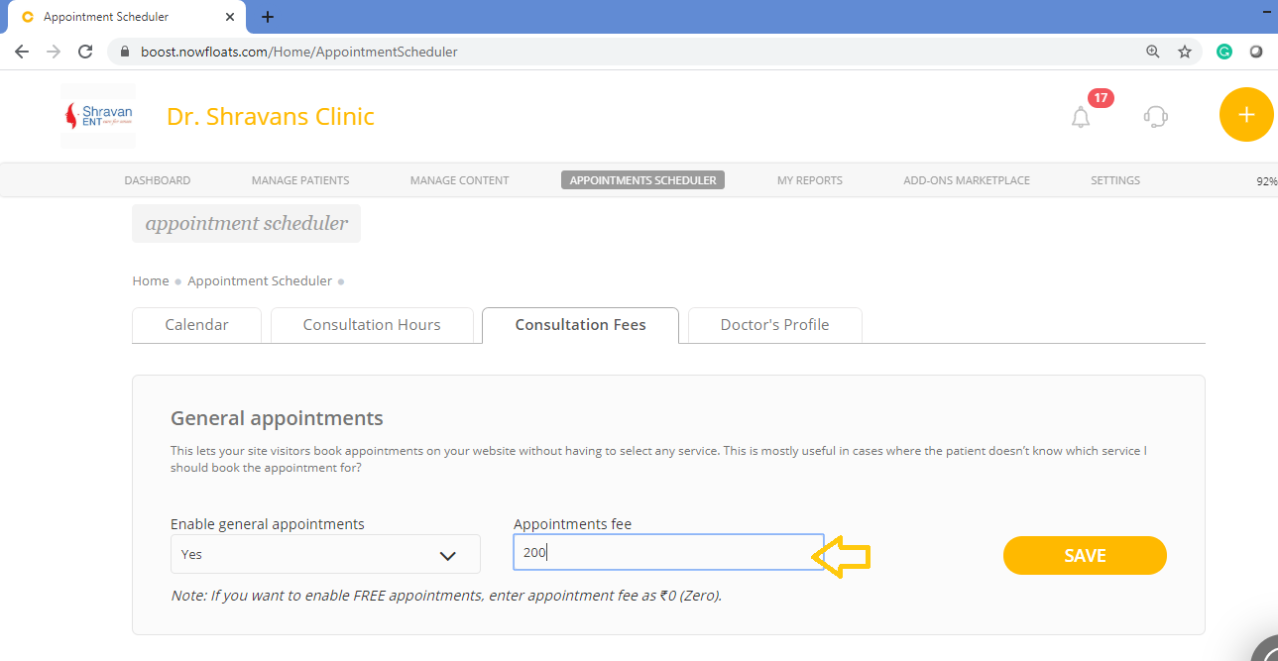This screenshot has width=1278, height=661.
Task: Click the SAVE button
Action: tap(1085, 556)
